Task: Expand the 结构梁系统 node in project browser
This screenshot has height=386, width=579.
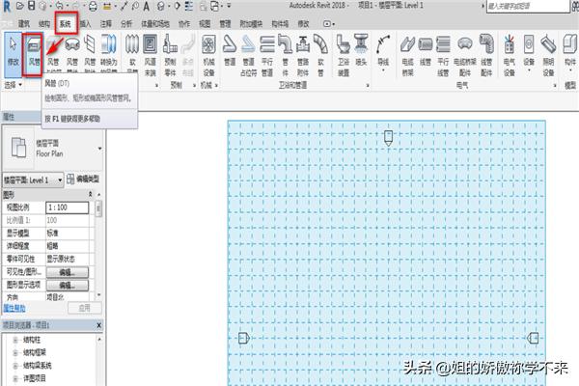Action: click(15, 366)
